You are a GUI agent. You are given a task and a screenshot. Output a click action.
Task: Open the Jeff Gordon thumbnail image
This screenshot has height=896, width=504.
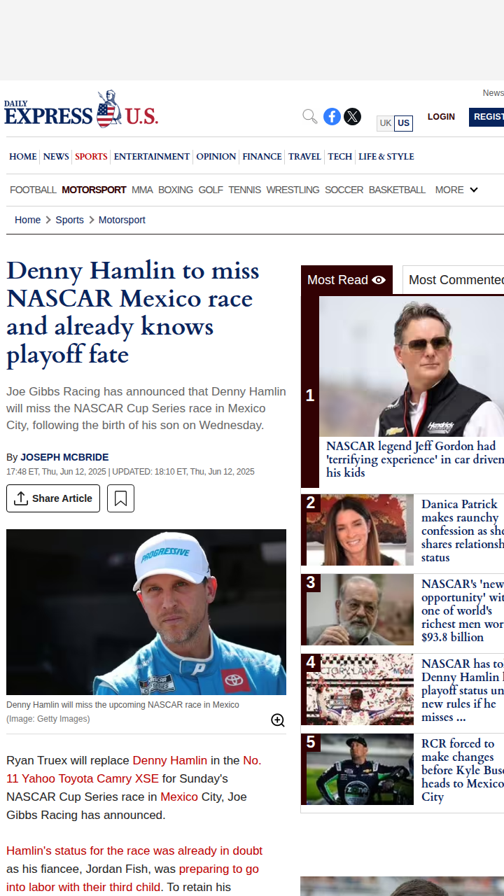412,366
